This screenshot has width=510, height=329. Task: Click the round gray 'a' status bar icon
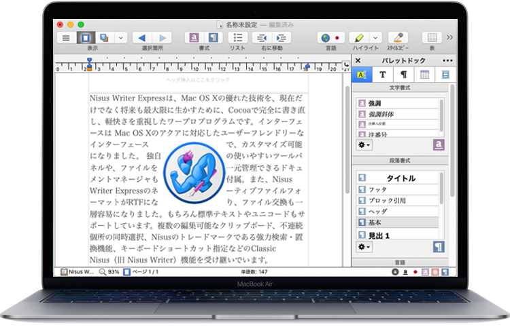(x=395, y=272)
